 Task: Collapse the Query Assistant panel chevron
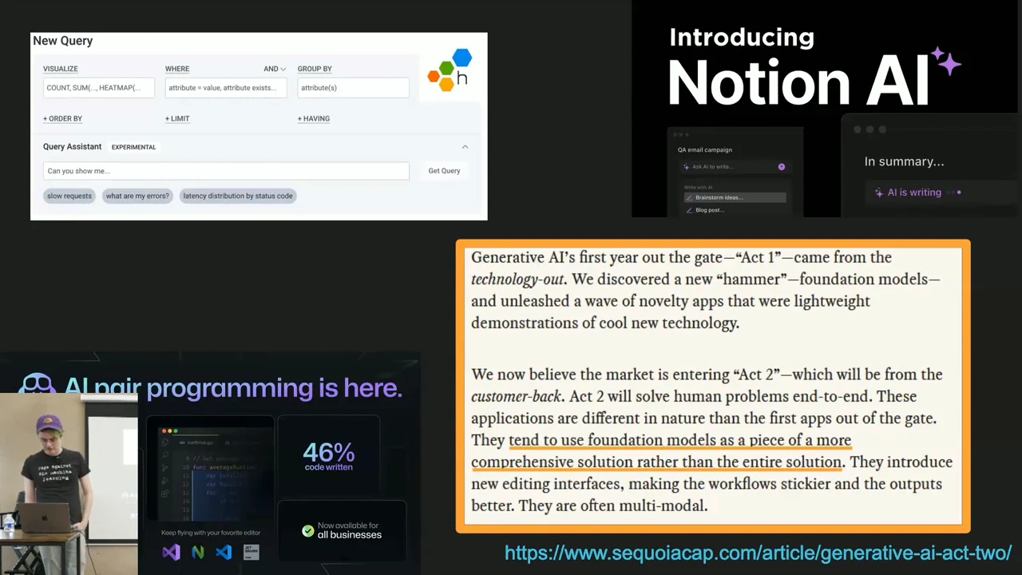tap(465, 147)
